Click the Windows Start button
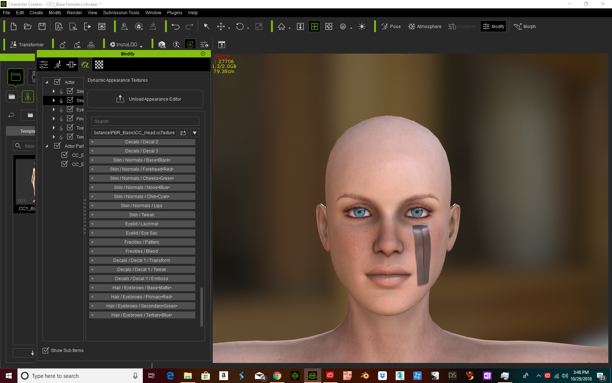The width and height of the screenshot is (612, 383). pos(9,376)
